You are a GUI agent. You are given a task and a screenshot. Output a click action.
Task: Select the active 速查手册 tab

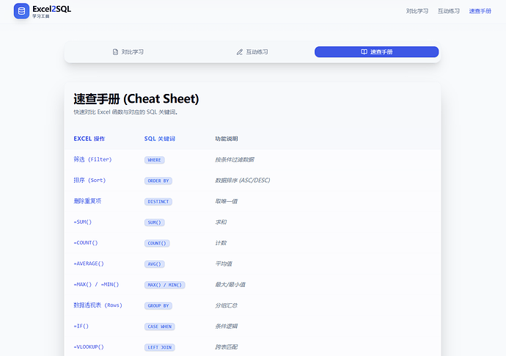coord(376,52)
